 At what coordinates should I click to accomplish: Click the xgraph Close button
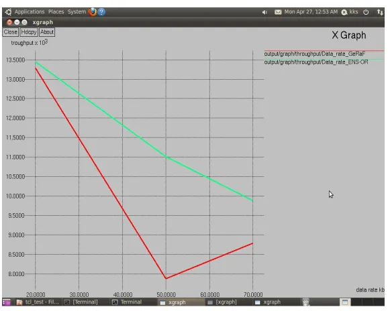pos(10,32)
